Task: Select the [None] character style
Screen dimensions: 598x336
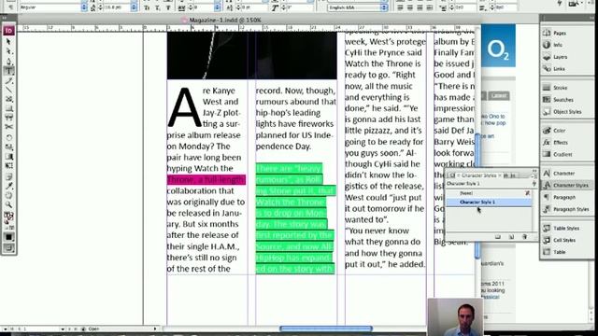Action: coord(489,193)
